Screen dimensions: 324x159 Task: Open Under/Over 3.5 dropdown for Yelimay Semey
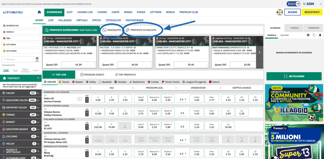pyautogui.click(x=183, y=140)
